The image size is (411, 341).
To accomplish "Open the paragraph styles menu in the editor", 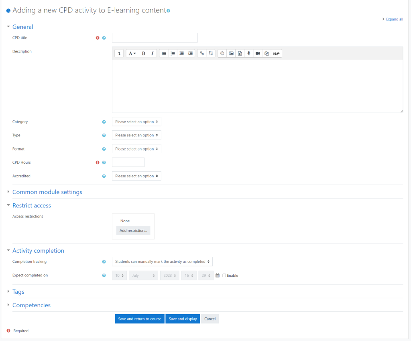I will [132, 53].
